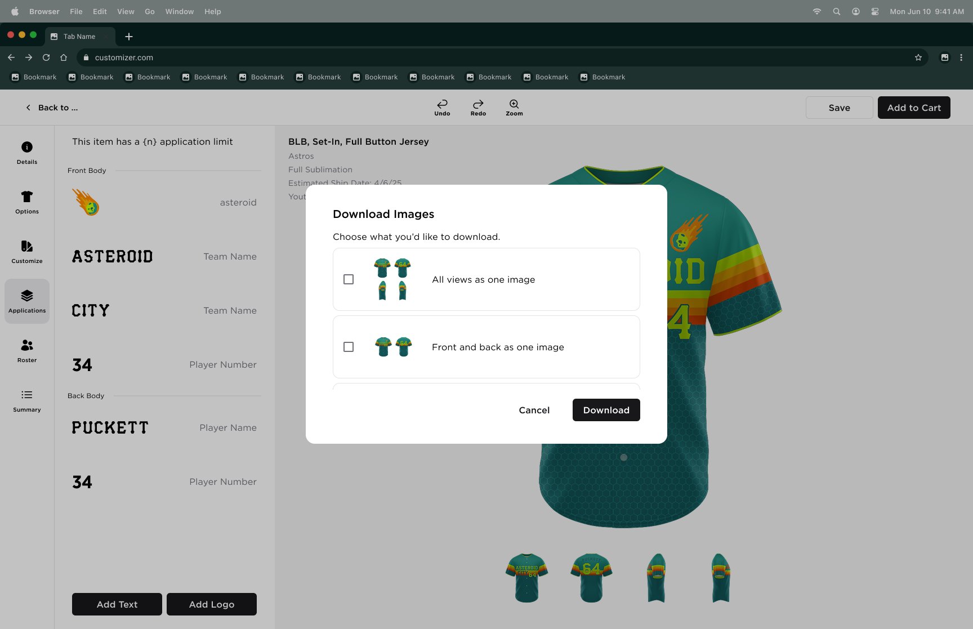This screenshot has width=973, height=629.
Task: Open the Customize sidebar panel
Action: tap(27, 252)
